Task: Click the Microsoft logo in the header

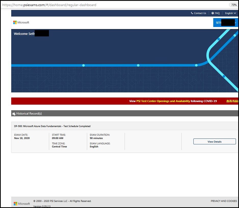Action: click(x=21, y=22)
